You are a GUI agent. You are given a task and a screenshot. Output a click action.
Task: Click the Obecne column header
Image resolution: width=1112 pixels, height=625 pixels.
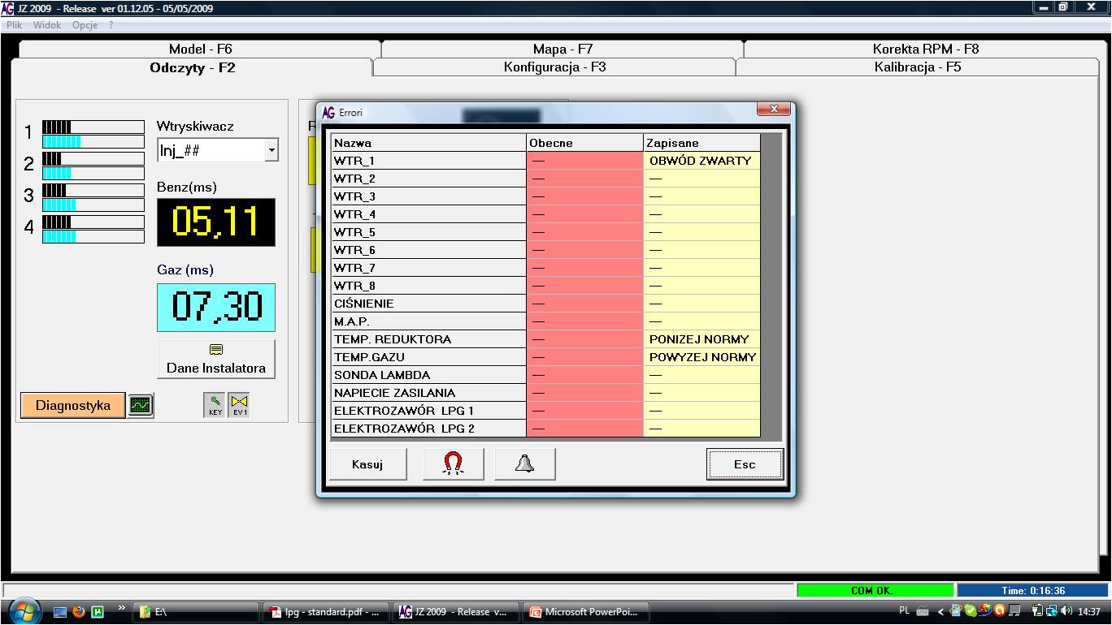585,143
